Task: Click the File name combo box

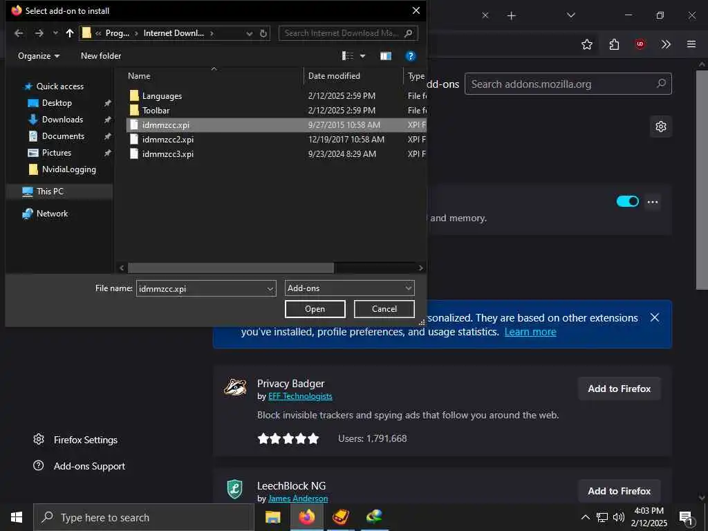Action: (x=206, y=288)
